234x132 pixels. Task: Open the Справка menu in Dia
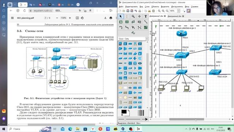coord(195,7)
